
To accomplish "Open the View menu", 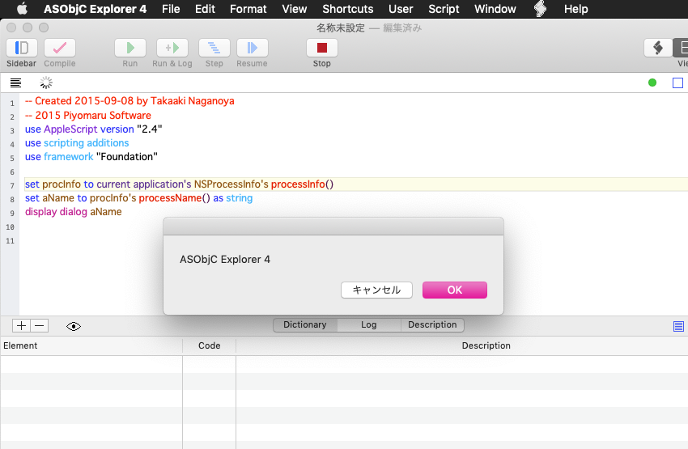I will pos(295,9).
